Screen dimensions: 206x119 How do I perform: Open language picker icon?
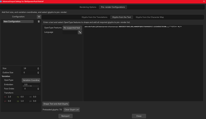click(80, 32)
